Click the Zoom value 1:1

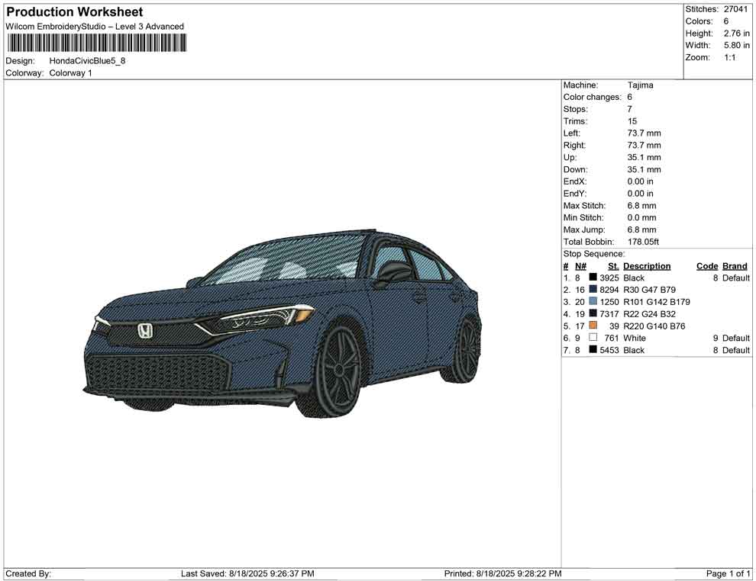[729, 57]
